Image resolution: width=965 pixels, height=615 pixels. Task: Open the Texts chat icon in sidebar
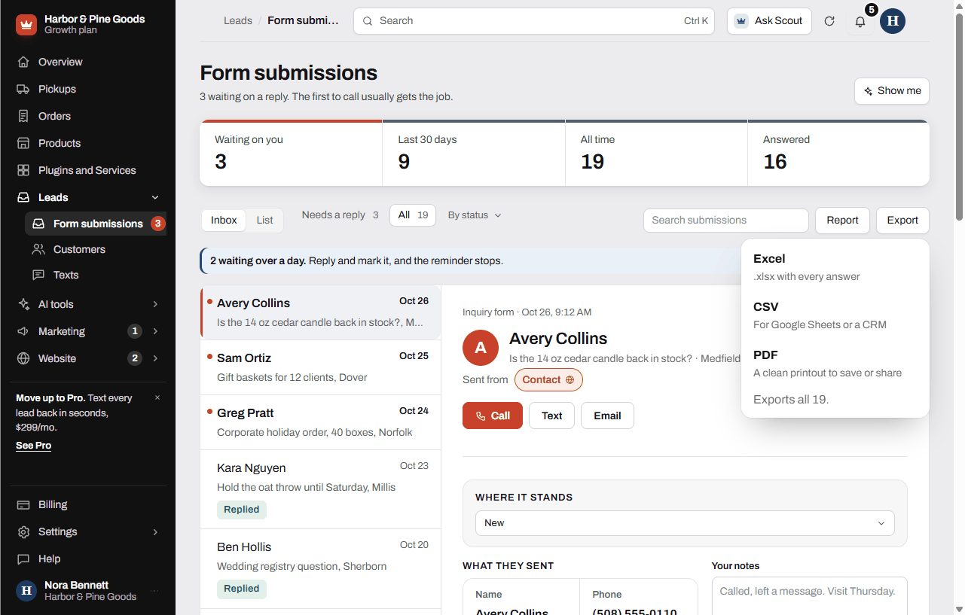click(x=38, y=275)
